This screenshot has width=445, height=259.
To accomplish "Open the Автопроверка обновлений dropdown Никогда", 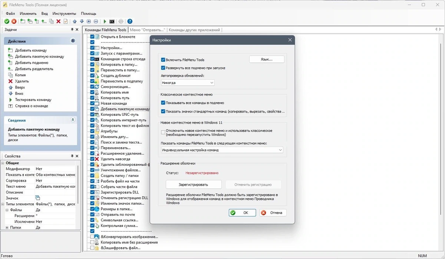I will 188,83.
